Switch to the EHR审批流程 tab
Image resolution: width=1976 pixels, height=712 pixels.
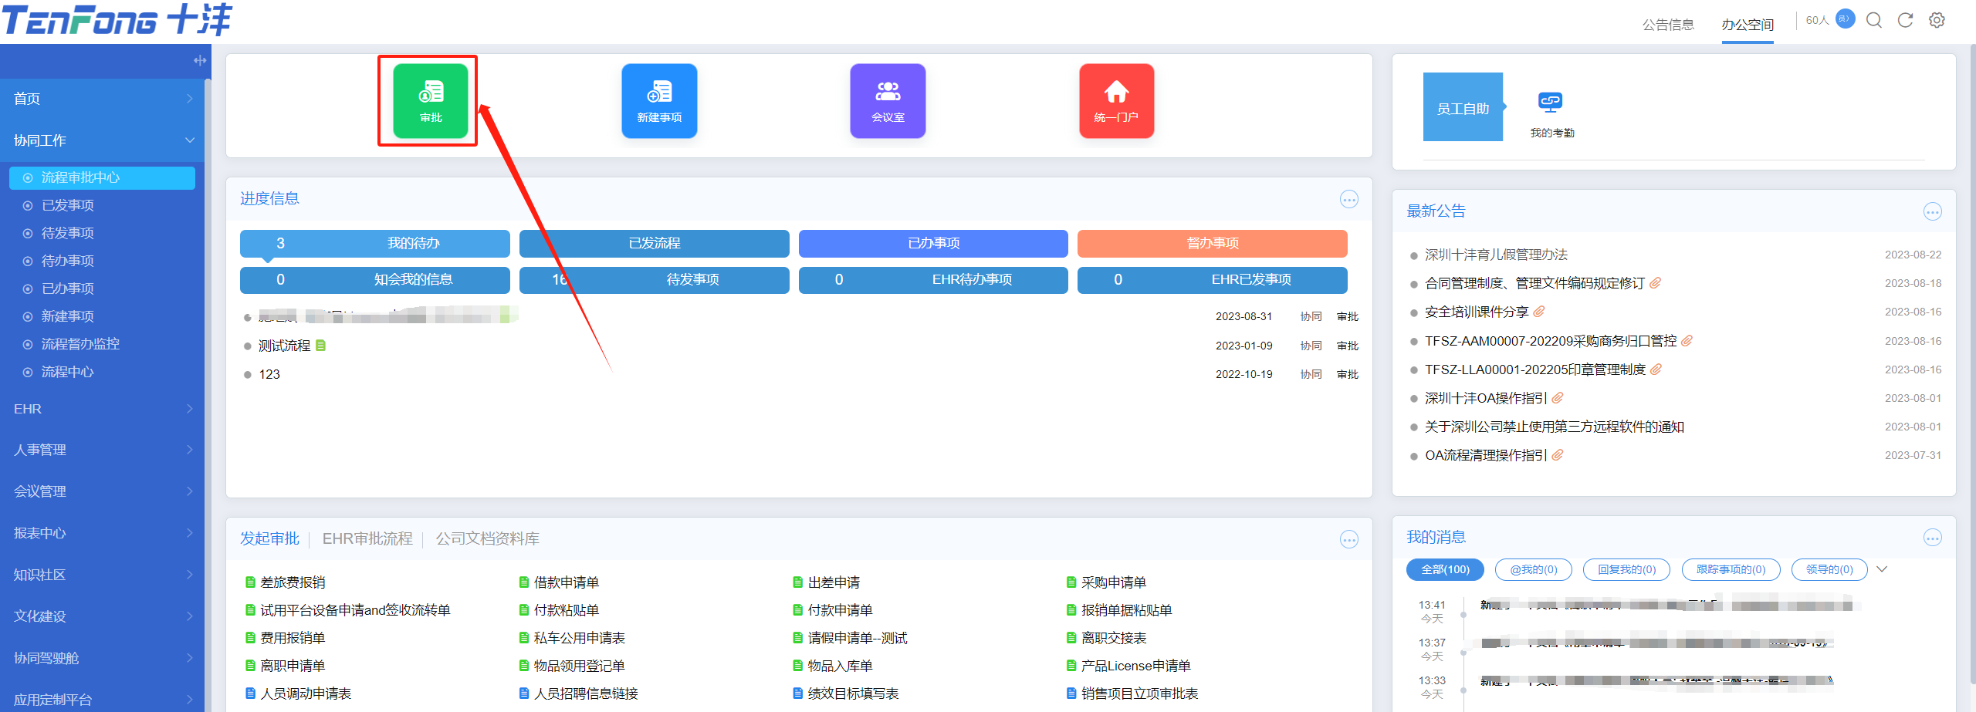tap(367, 538)
